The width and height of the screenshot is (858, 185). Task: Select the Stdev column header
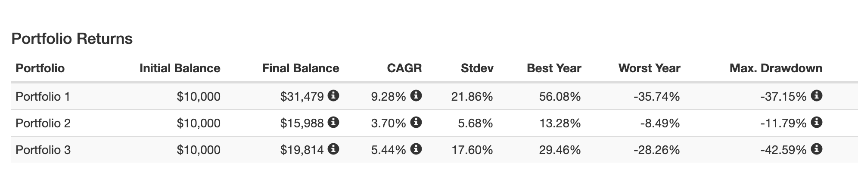[477, 68]
